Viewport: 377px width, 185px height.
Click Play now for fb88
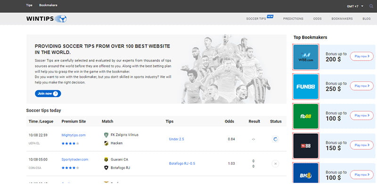pyautogui.click(x=362, y=116)
